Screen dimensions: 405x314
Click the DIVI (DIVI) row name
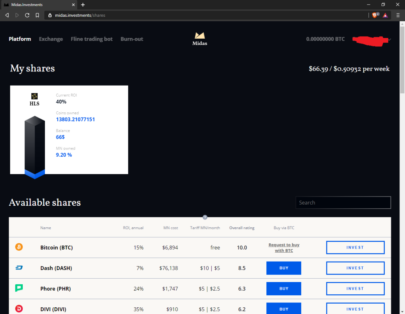[53, 309]
